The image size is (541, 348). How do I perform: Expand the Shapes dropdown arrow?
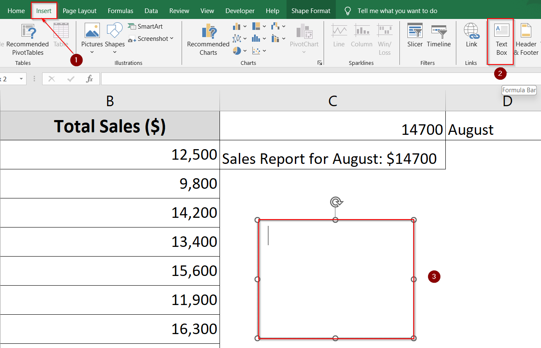pos(115,53)
